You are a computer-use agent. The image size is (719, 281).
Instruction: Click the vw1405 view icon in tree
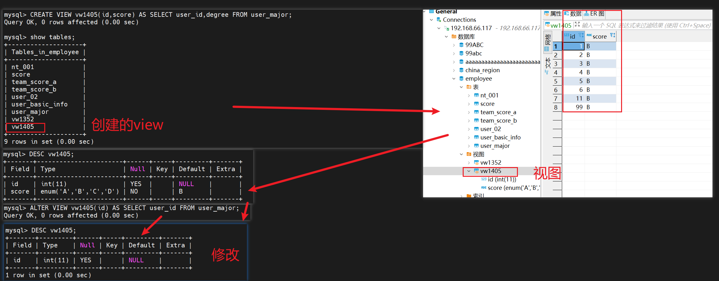pos(476,171)
